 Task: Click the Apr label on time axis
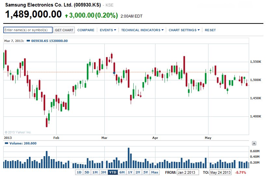tap(155, 138)
